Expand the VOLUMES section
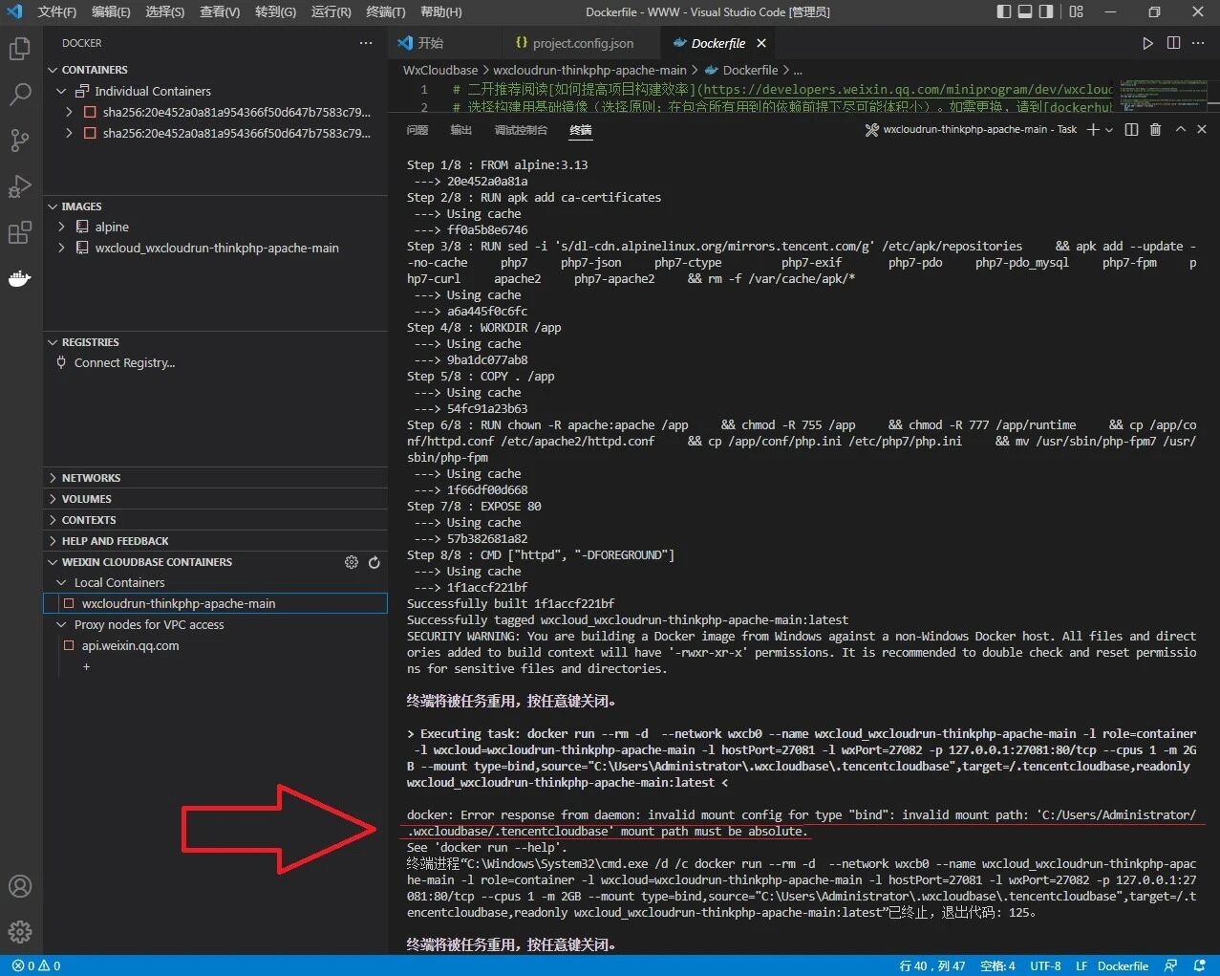This screenshot has height=976, width=1220. click(86, 499)
